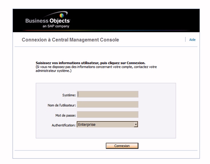Click the bold 'Saisissez vos informations utilisateur' instruction
The width and height of the screenshot is (210, 164).
tap(88, 63)
